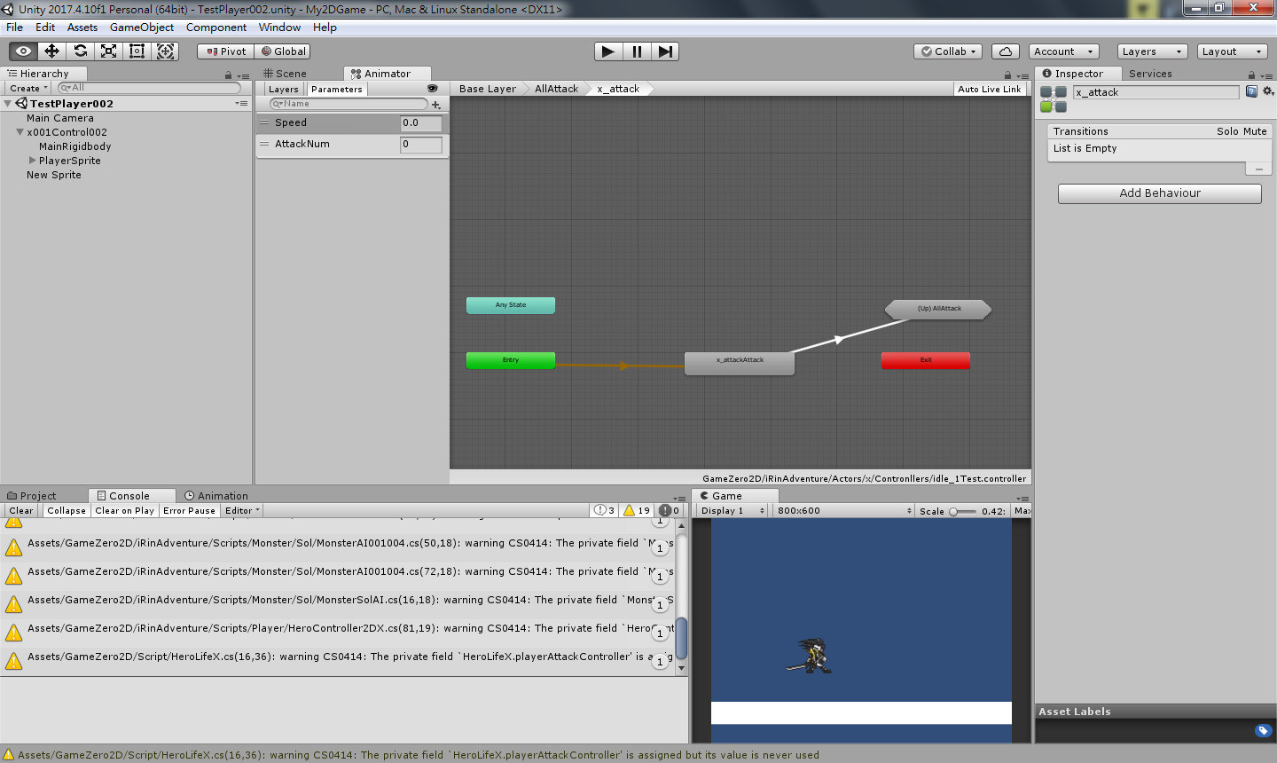Select the Scale tool
The image size is (1277, 763).
(108, 51)
